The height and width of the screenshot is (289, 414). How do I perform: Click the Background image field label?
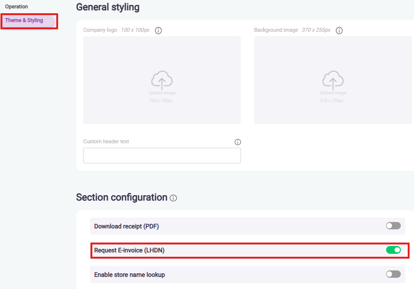pos(276,30)
